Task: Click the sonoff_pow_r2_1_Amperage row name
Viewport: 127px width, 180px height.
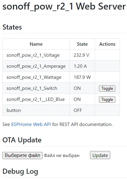Action: [x=36, y=66]
